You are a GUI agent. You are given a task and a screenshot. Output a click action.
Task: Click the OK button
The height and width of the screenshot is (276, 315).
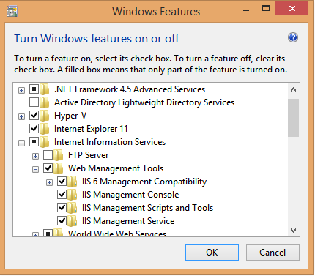point(212,253)
